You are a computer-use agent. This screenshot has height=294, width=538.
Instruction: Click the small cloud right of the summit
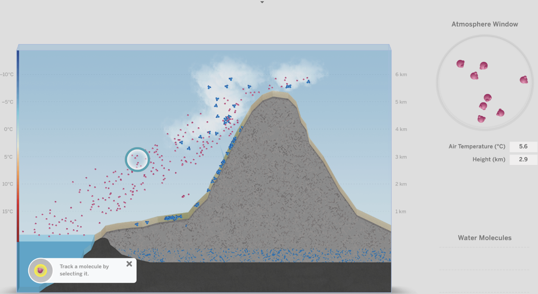tap(297, 73)
